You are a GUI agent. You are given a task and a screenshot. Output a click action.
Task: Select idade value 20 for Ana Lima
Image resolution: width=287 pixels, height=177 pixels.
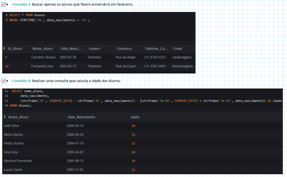coord(133,152)
